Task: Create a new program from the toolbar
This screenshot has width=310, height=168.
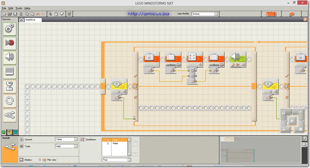Action: [x=4, y=14]
